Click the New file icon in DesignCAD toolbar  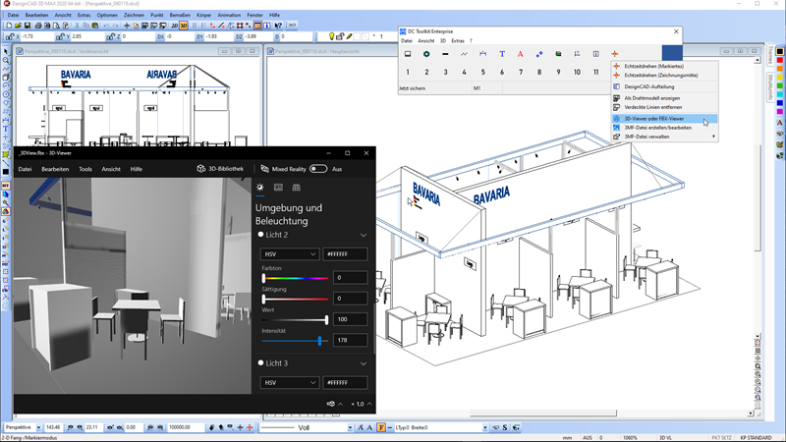point(9,26)
